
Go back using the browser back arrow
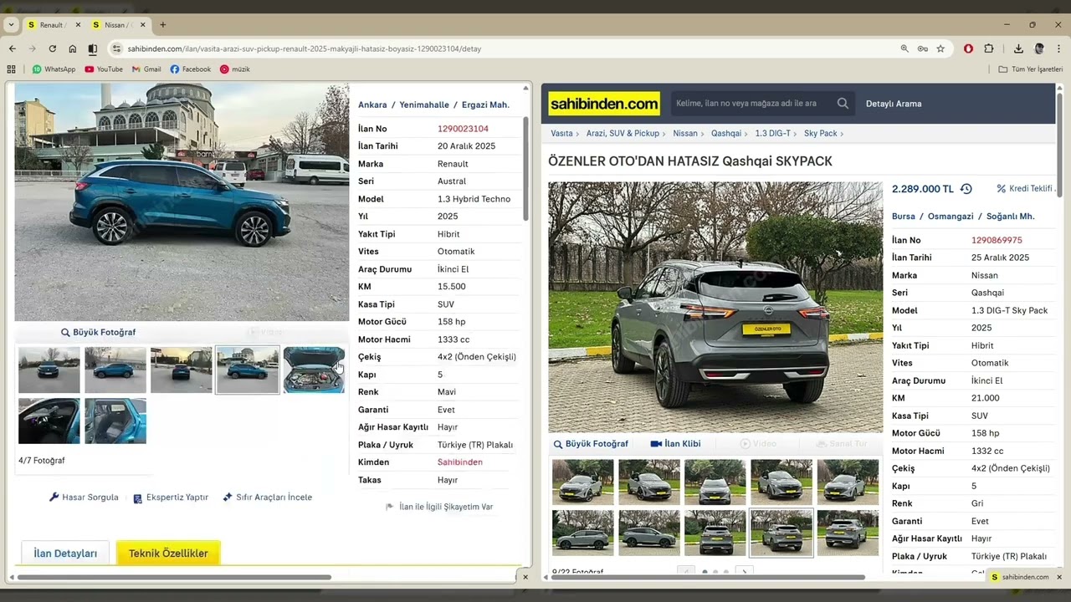click(12, 48)
